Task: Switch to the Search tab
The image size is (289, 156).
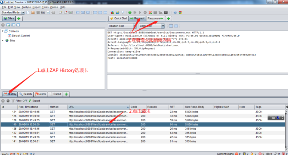Action: tap(26, 94)
